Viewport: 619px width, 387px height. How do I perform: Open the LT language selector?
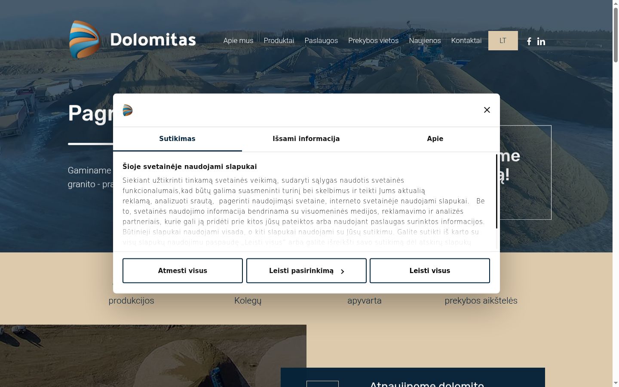[503, 40]
